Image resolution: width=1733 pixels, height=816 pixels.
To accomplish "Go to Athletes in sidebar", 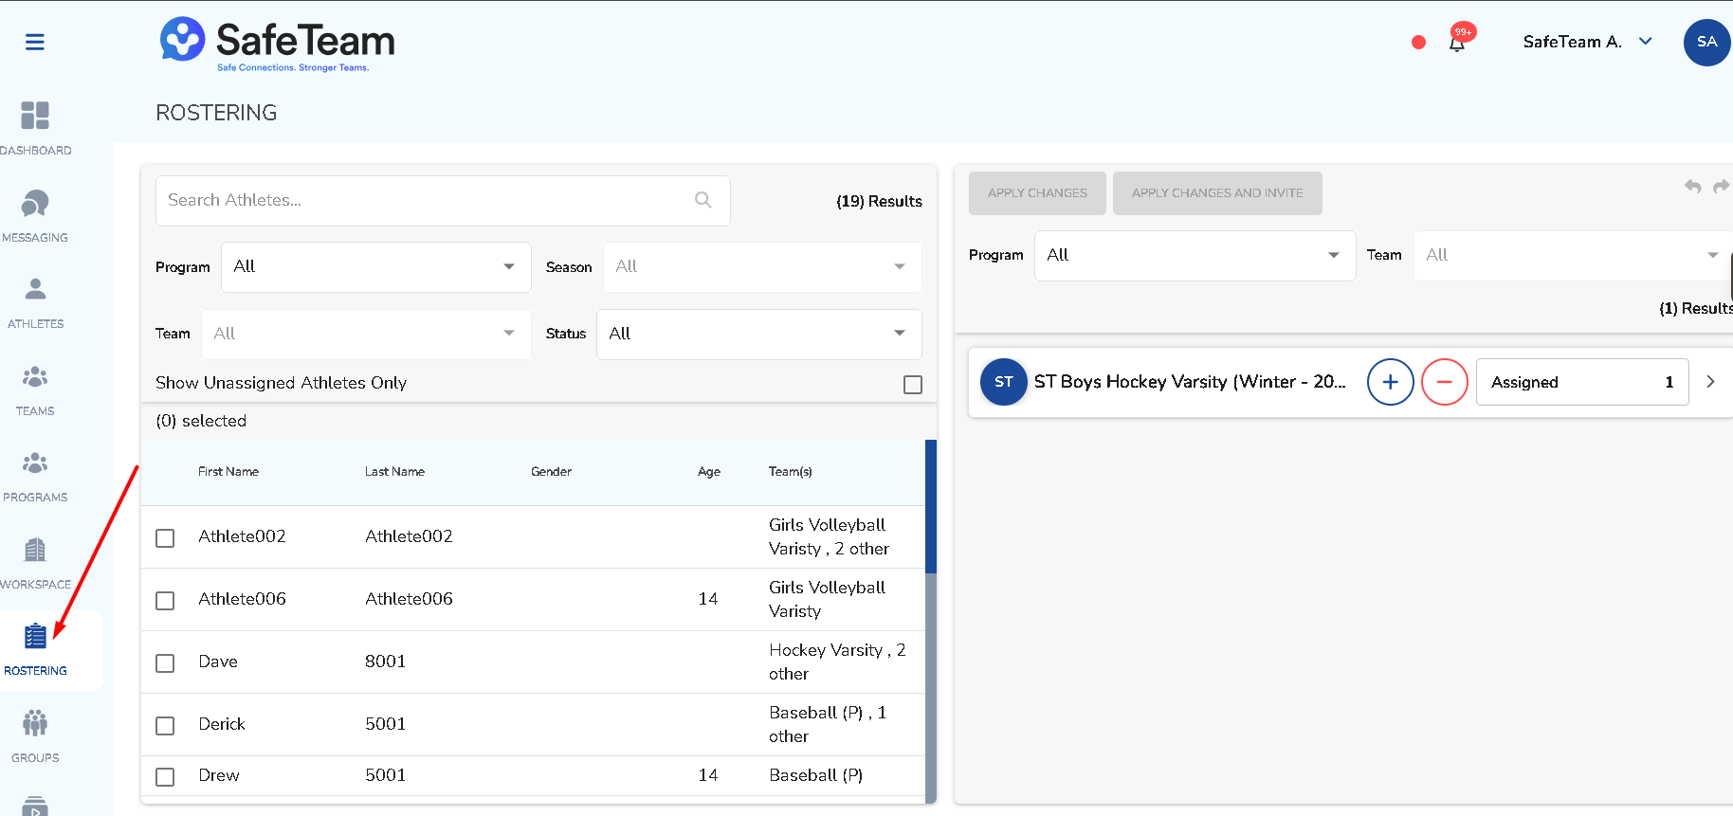I will [x=35, y=302].
